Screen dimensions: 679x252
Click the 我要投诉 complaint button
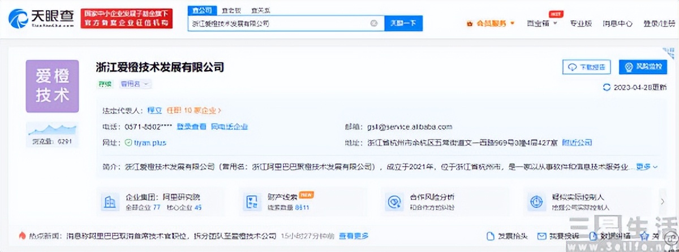point(557,236)
